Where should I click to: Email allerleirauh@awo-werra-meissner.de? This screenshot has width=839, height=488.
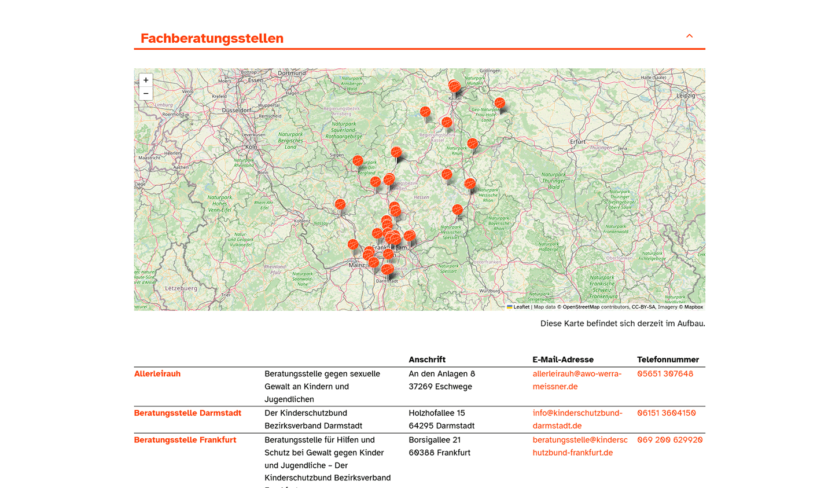[577, 380]
